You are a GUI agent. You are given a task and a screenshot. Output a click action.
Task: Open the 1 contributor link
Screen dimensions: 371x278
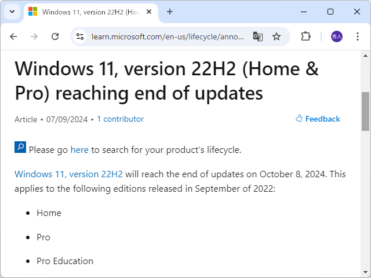[120, 119]
